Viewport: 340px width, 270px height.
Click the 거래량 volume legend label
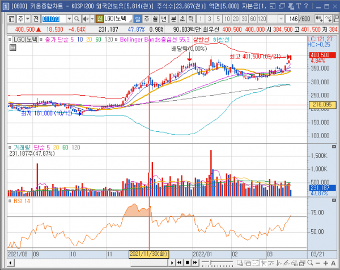[x=22, y=148]
